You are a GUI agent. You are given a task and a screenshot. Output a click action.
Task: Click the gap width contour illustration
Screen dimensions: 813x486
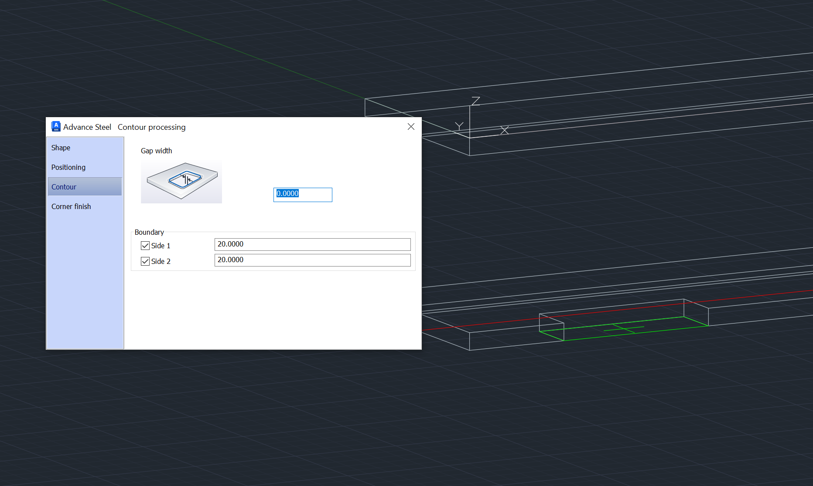tap(181, 181)
